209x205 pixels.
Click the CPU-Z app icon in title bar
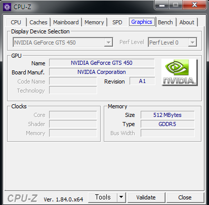tap(7, 7)
